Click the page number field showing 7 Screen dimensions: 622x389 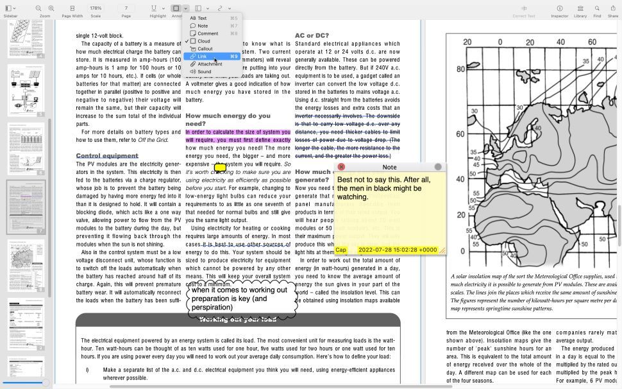pos(126,6)
